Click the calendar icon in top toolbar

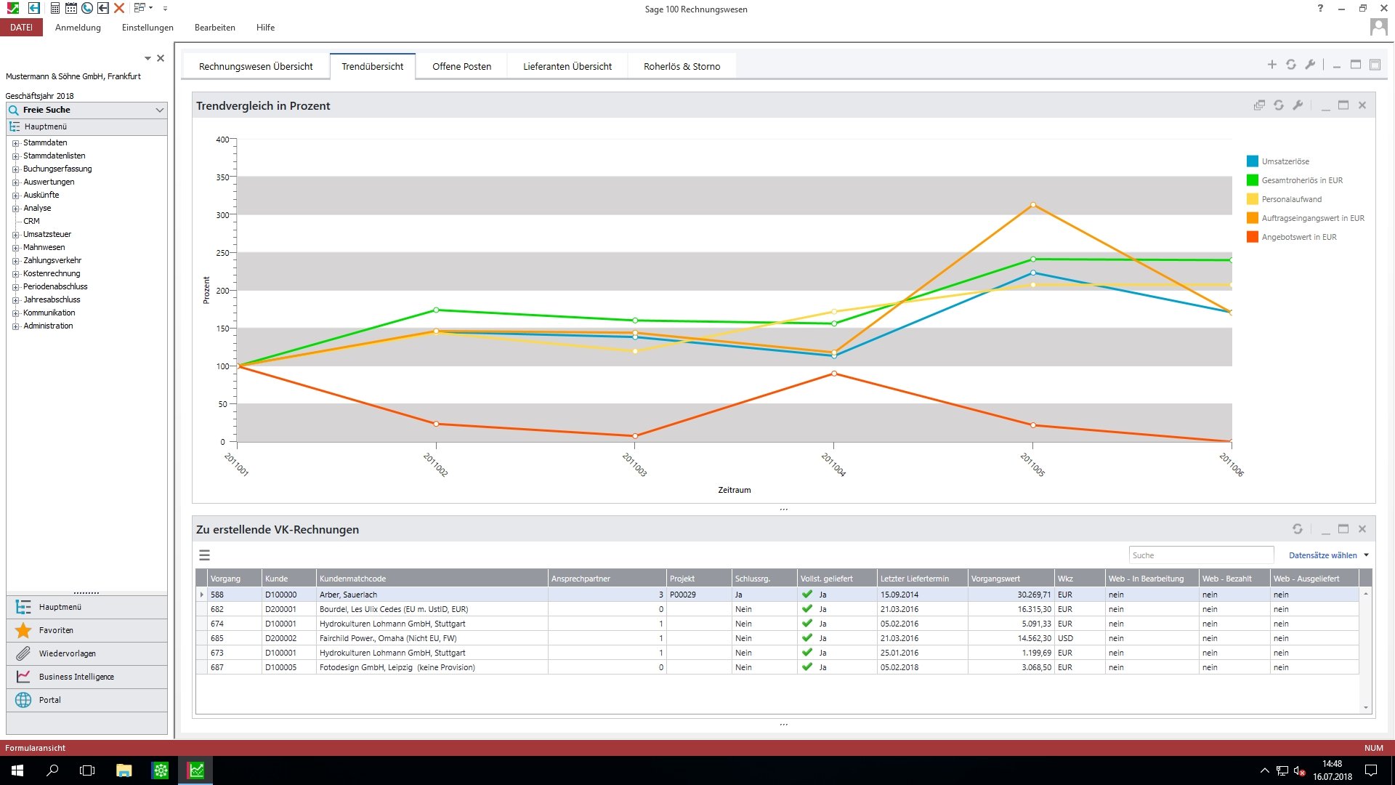pos(71,8)
